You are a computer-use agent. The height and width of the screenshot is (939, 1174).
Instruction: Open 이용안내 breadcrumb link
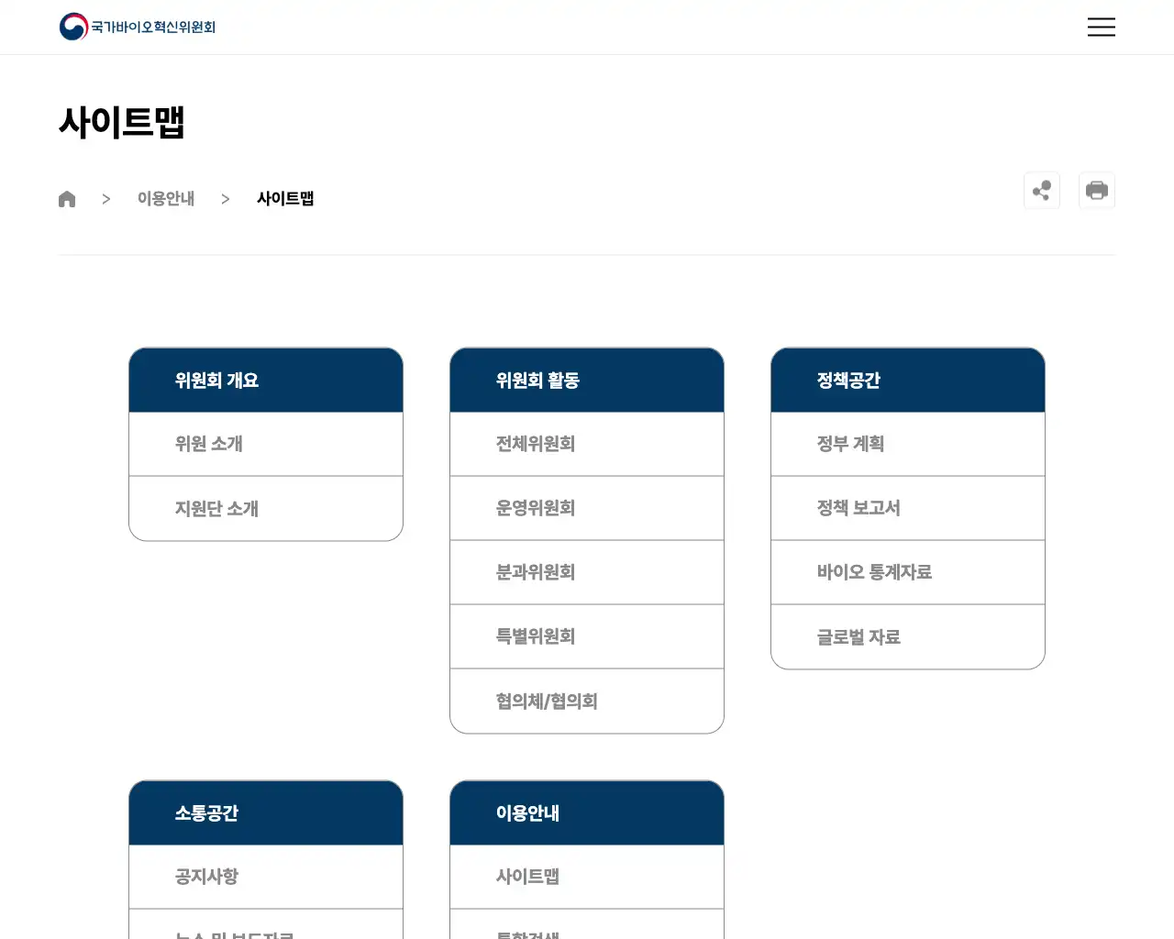(x=166, y=199)
